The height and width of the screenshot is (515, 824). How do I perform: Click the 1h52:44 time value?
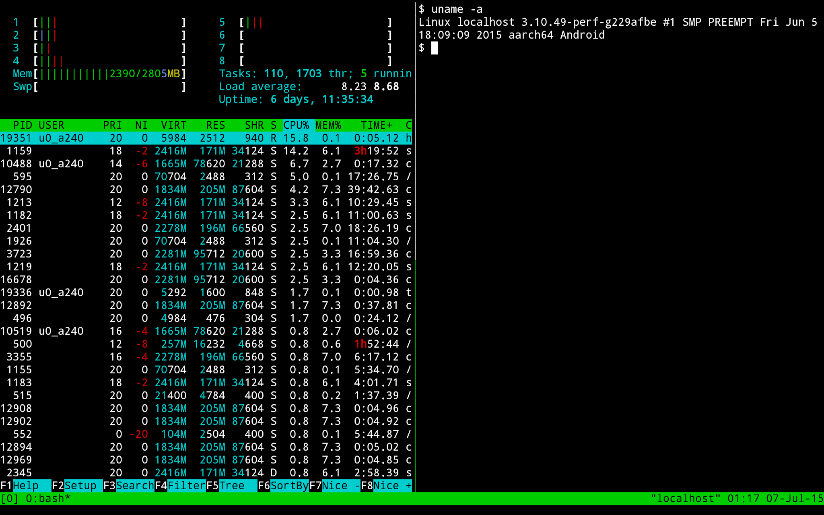[377, 344]
